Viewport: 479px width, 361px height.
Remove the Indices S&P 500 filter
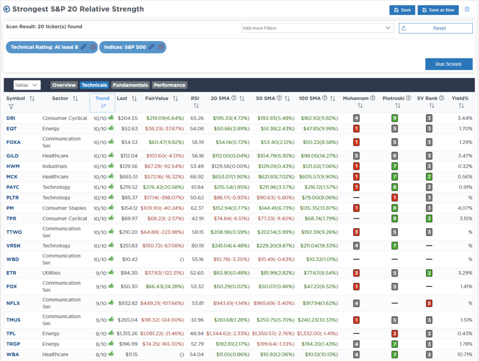pyautogui.click(x=161, y=47)
